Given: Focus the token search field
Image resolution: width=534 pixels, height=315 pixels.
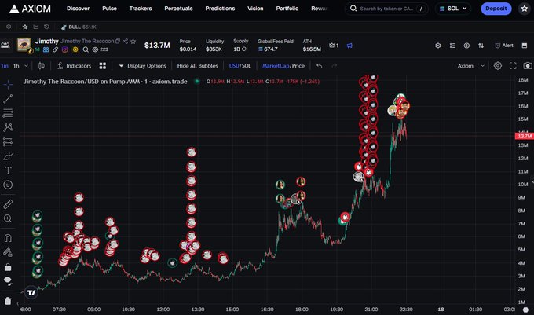Looking at the screenshot, I should tap(386, 9).
